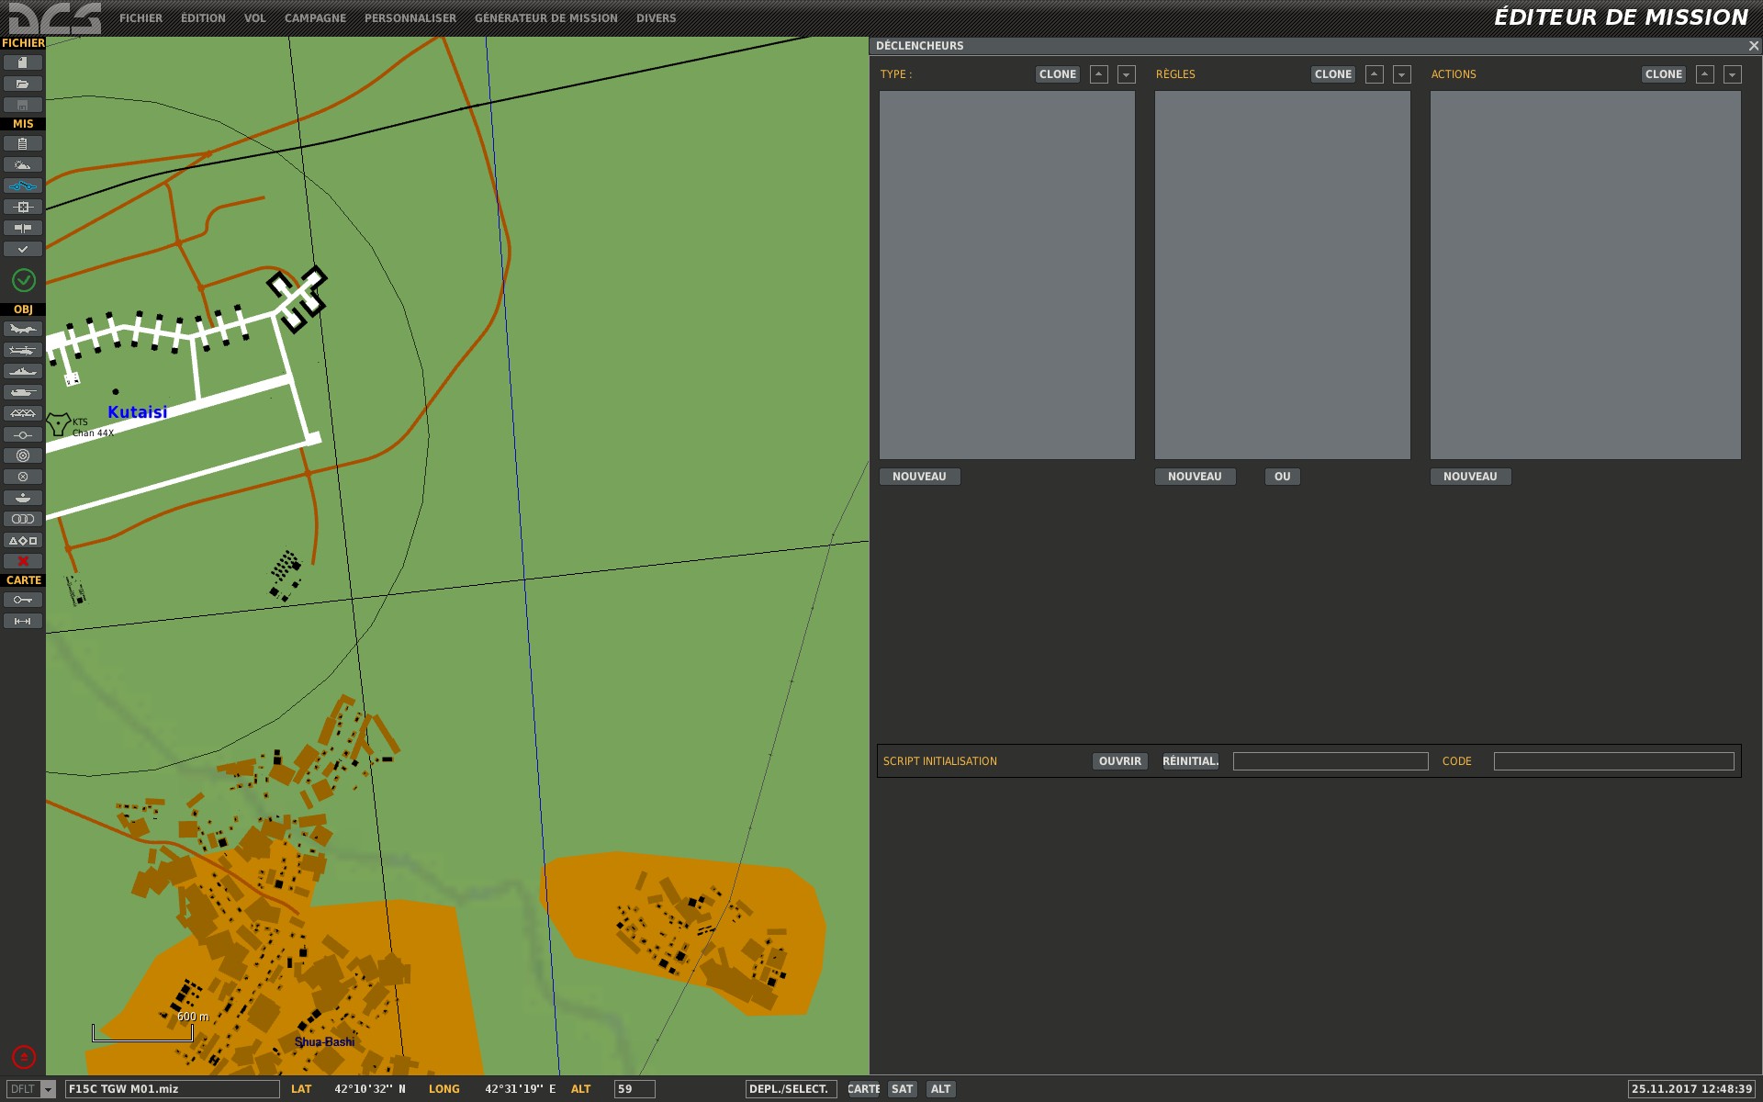This screenshot has height=1102, width=1763.
Task: Select the static object bridge icon
Action: [23, 413]
